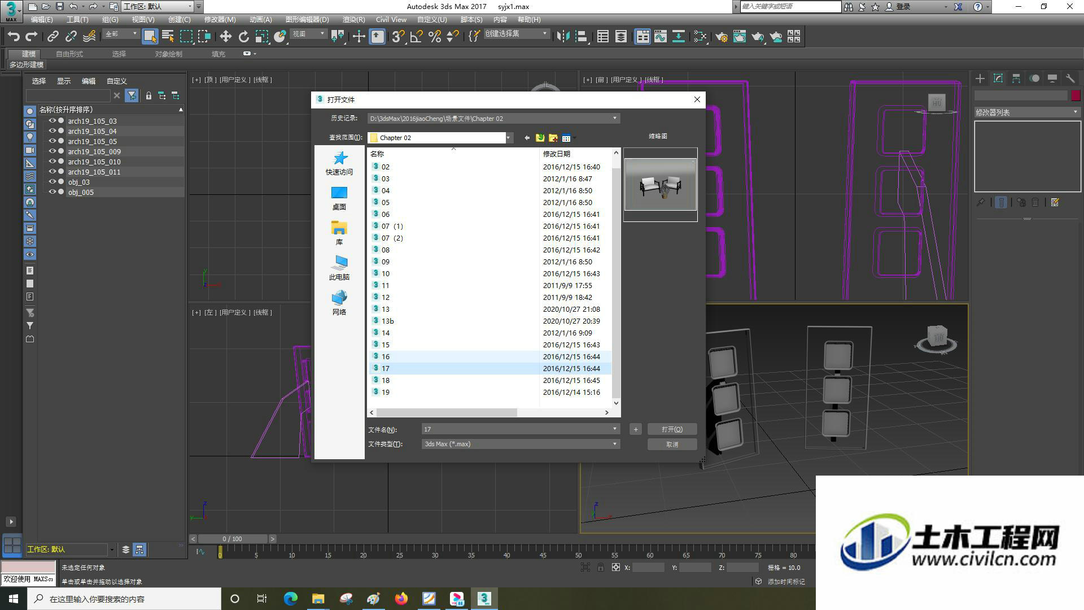Open the selection filter dropdown (全部)
Viewport: 1084px width, 610px height.
(x=121, y=34)
